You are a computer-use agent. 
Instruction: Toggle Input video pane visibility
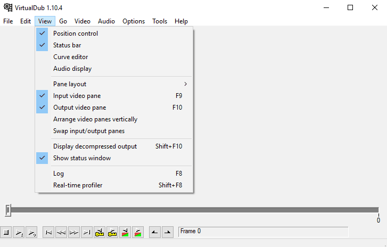coord(114,96)
